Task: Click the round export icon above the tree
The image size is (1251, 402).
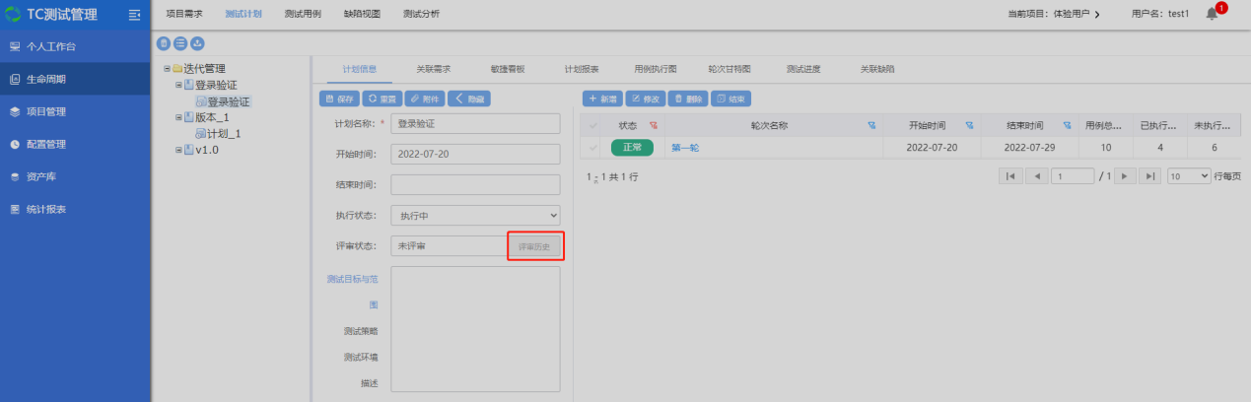Action: 197,42
